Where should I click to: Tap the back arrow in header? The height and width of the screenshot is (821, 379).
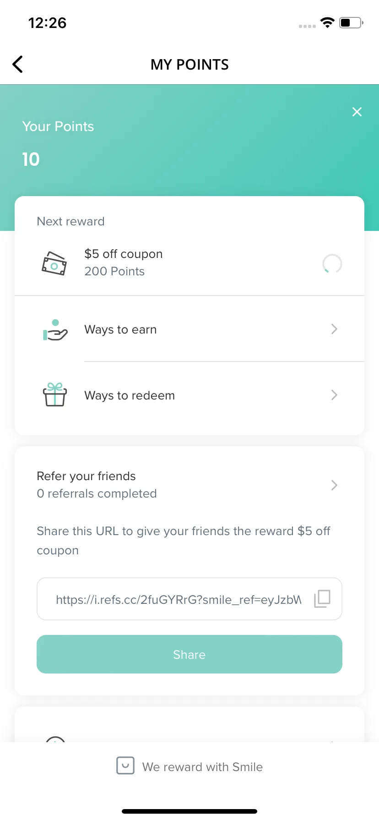tap(17, 64)
